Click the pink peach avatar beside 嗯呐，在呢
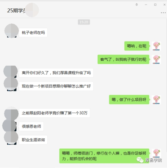167x168 pixels. pyautogui.click(x=156, y=46)
